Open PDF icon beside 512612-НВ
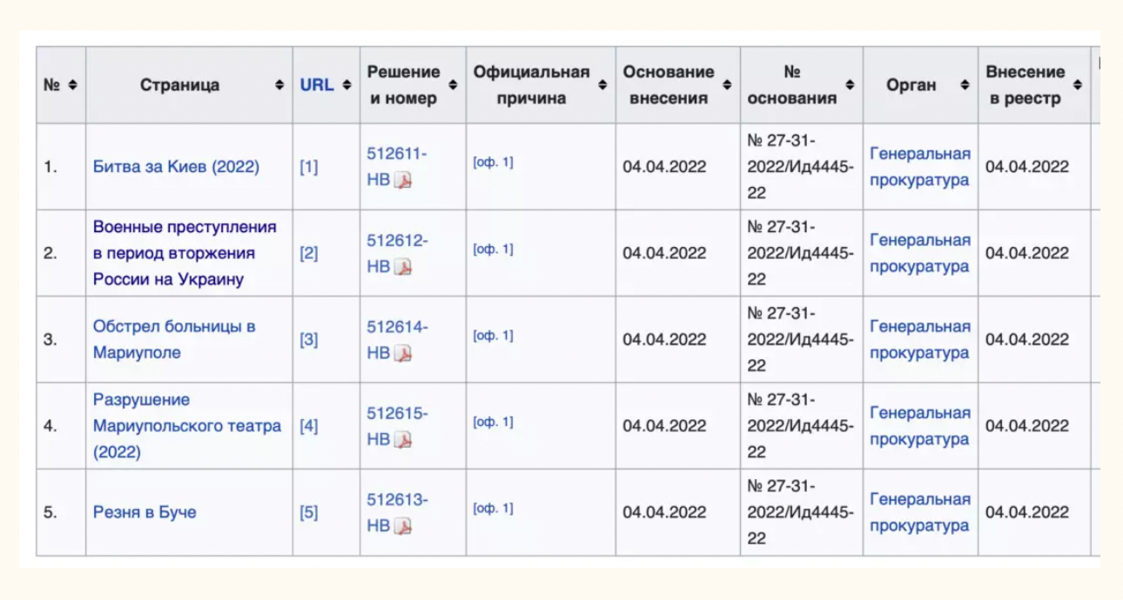Image resolution: width=1123 pixels, height=600 pixels. coord(403,267)
